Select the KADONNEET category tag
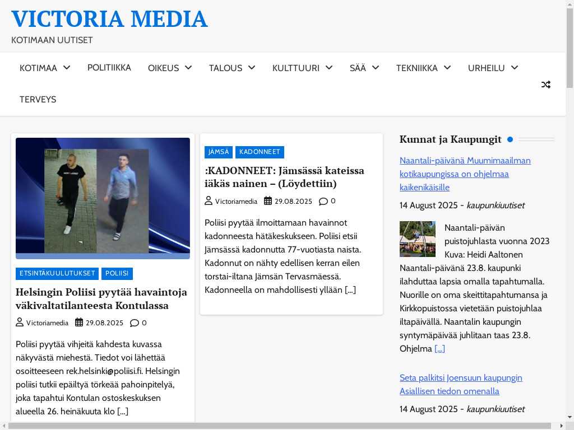 pyautogui.click(x=260, y=152)
